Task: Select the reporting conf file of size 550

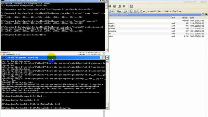Action: tap(158, 28)
